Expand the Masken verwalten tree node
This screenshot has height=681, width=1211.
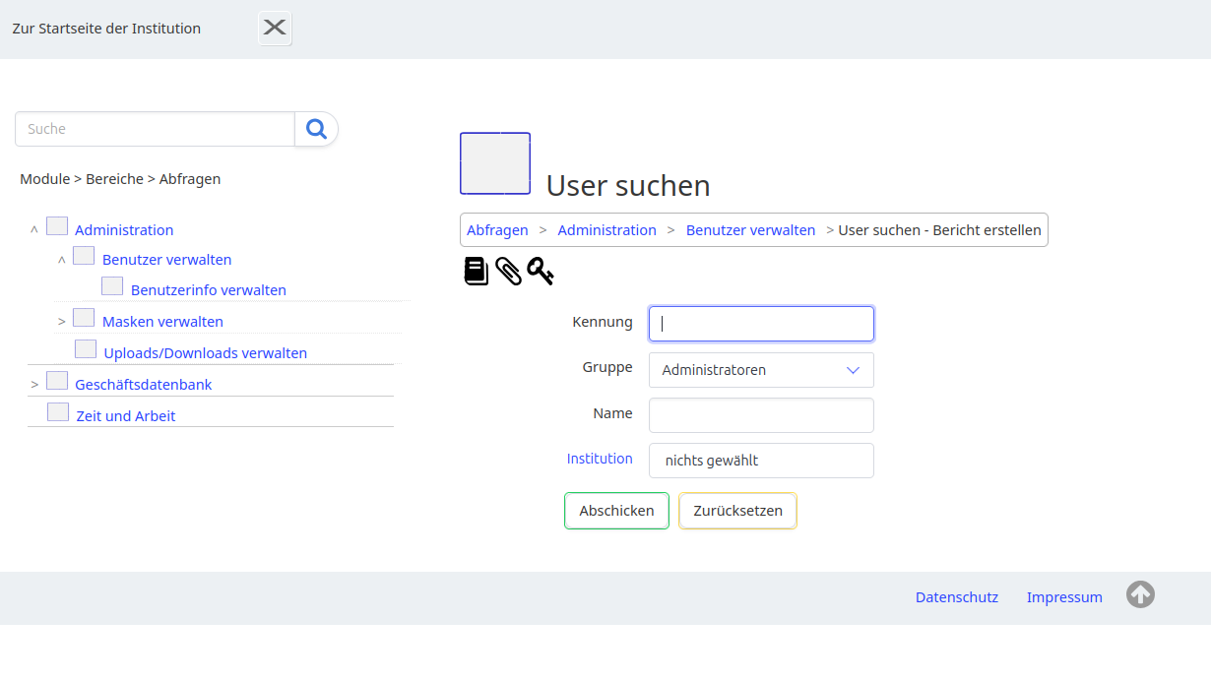coord(62,322)
